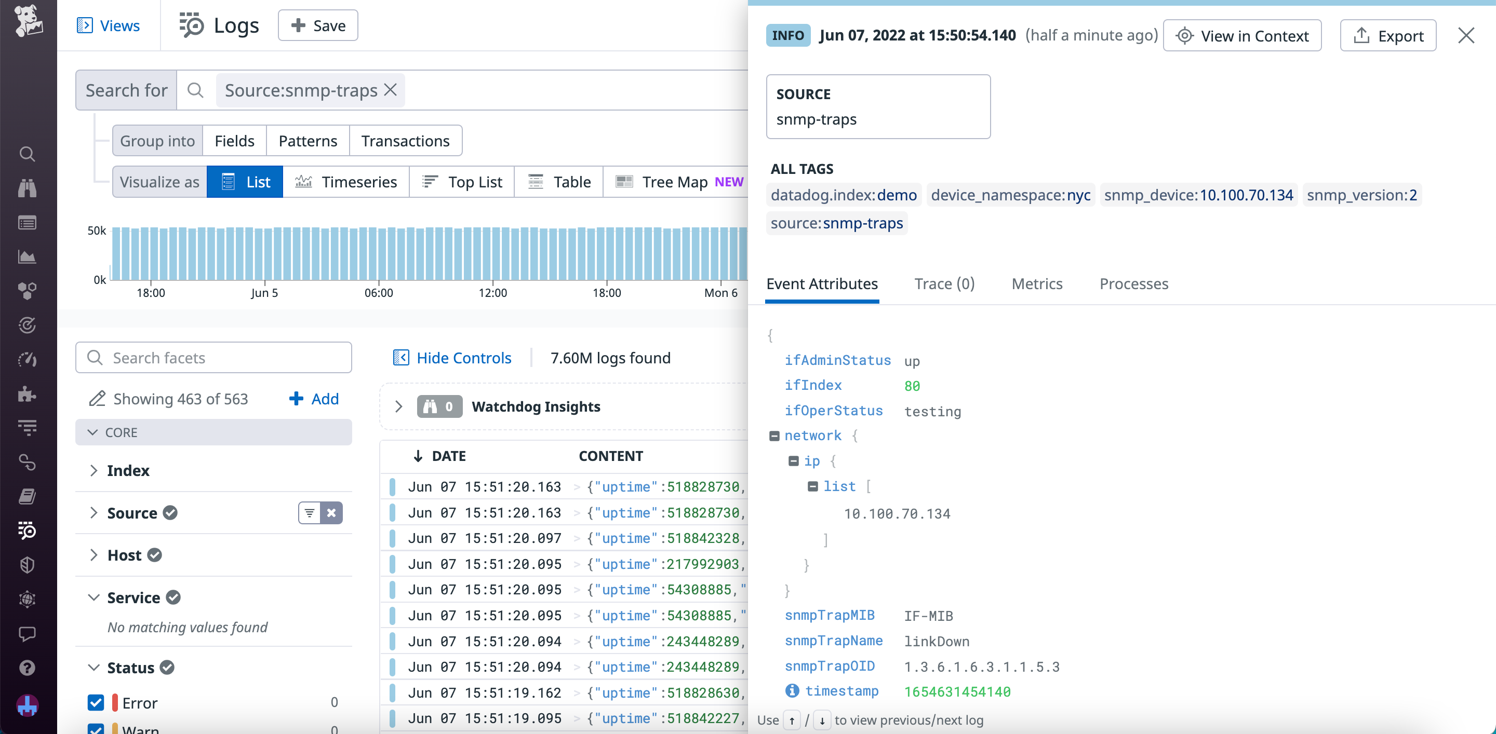1496x734 pixels.
Task: Switch to the Trace (0) tab
Action: [x=944, y=284]
